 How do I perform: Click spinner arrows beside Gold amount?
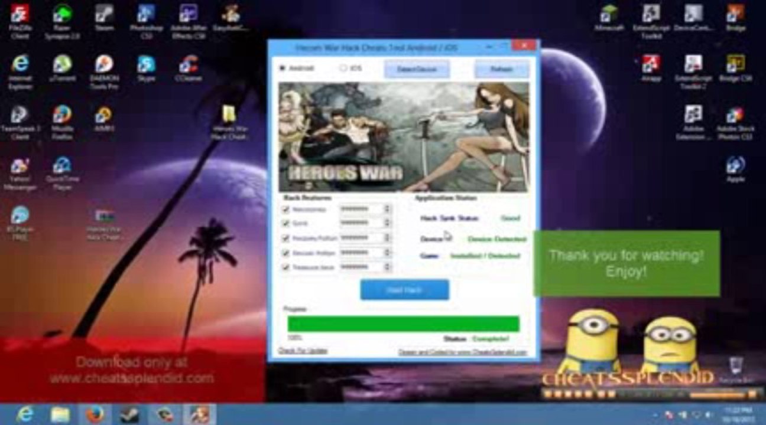(388, 223)
